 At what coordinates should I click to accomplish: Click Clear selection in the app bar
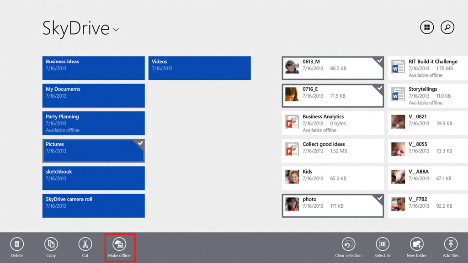pyautogui.click(x=348, y=245)
